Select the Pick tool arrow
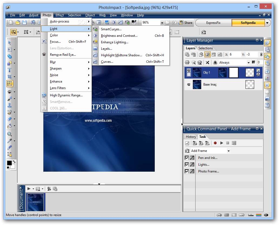This screenshot has height=225, width=279. 9,43
